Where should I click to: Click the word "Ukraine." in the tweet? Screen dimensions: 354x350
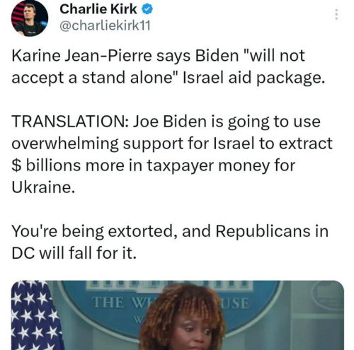pos(43,187)
